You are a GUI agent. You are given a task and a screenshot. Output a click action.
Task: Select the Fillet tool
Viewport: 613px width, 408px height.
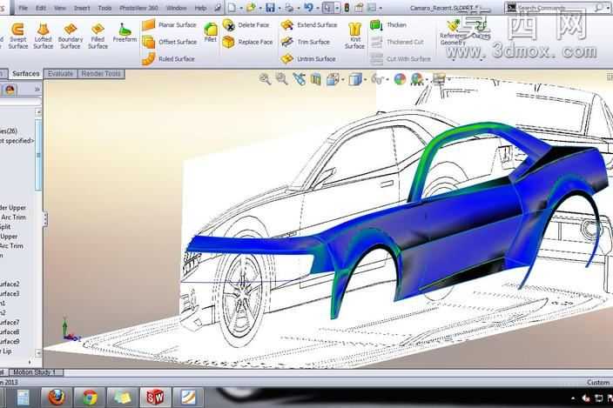click(211, 32)
